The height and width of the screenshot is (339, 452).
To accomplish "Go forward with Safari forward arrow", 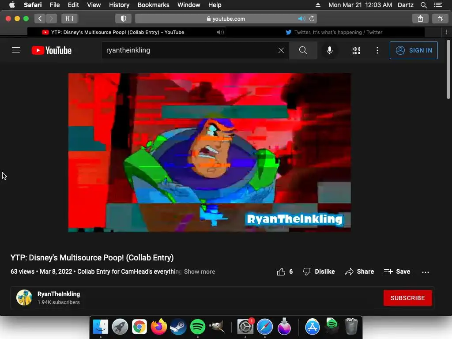I will click(51, 19).
